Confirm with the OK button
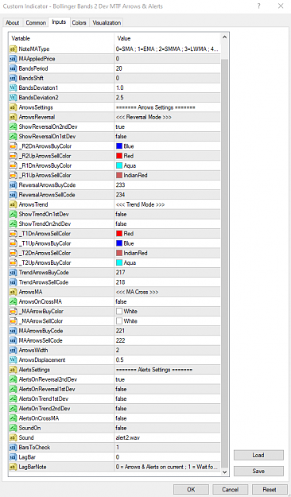The width and height of the screenshot is (291, 497). click(x=191, y=490)
